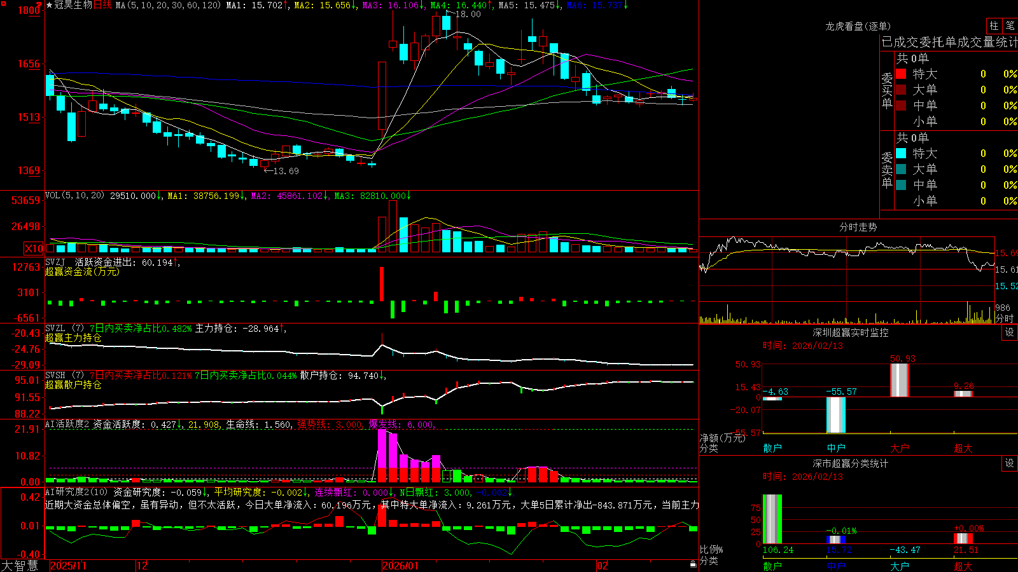
Task: Click the lock icon at timeline end
Action: tap(694, 564)
